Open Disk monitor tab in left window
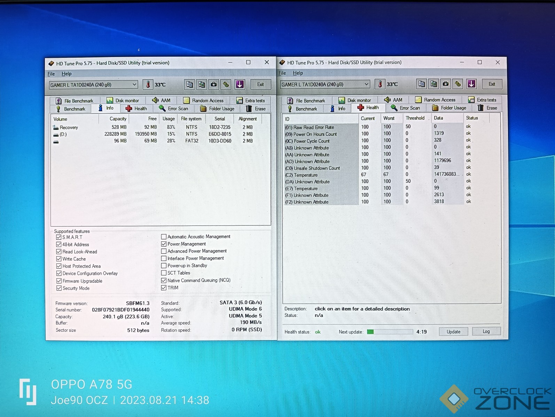 (x=123, y=100)
